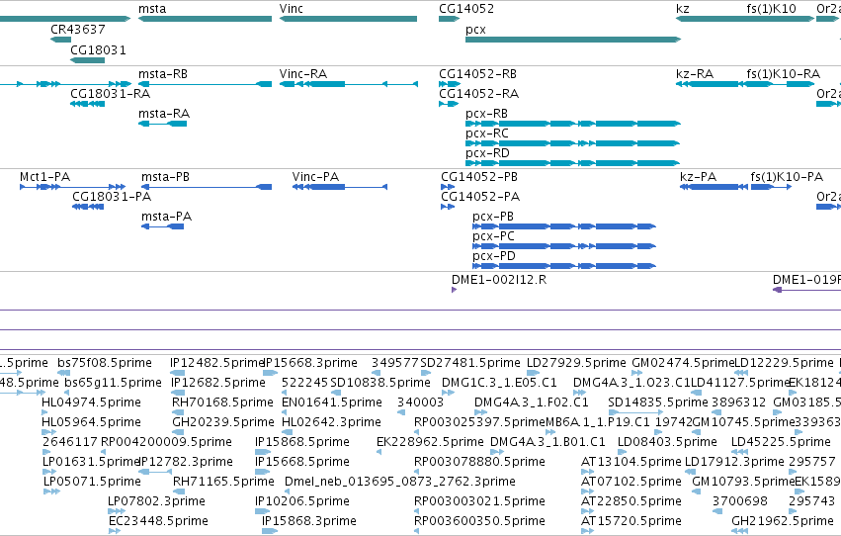Click the LD27929.5prime EST label

(576, 363)
